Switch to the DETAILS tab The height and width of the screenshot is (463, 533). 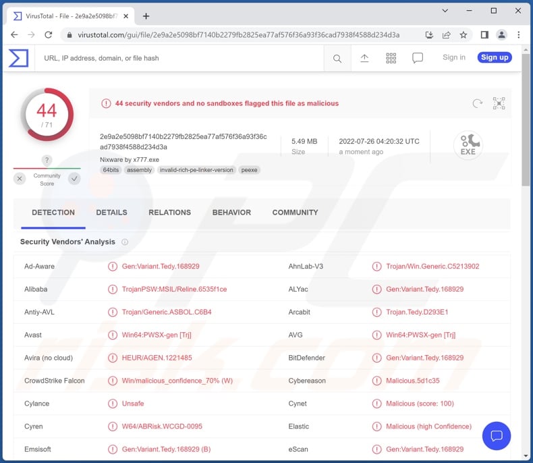point(111,213)
